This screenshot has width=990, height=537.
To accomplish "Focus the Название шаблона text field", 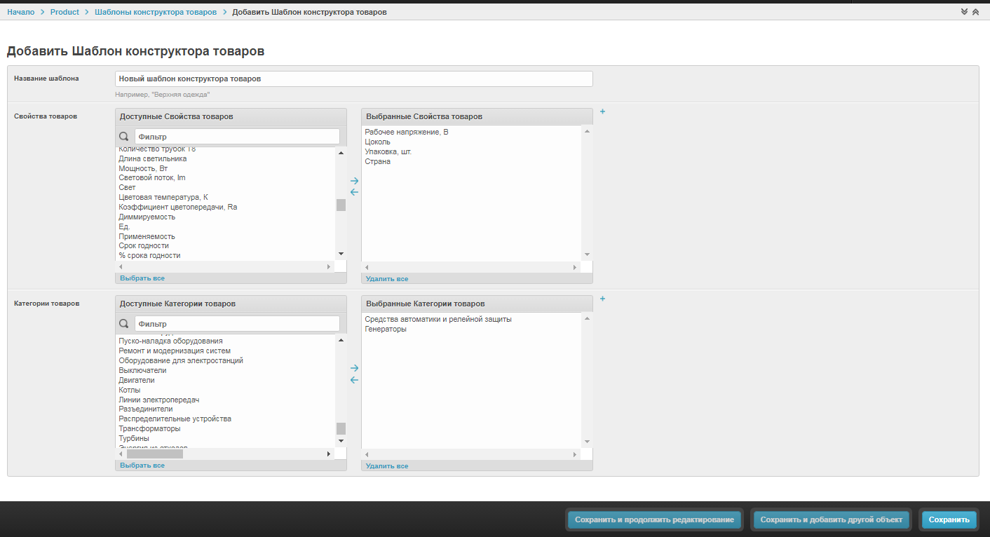I will click(353, 79).
